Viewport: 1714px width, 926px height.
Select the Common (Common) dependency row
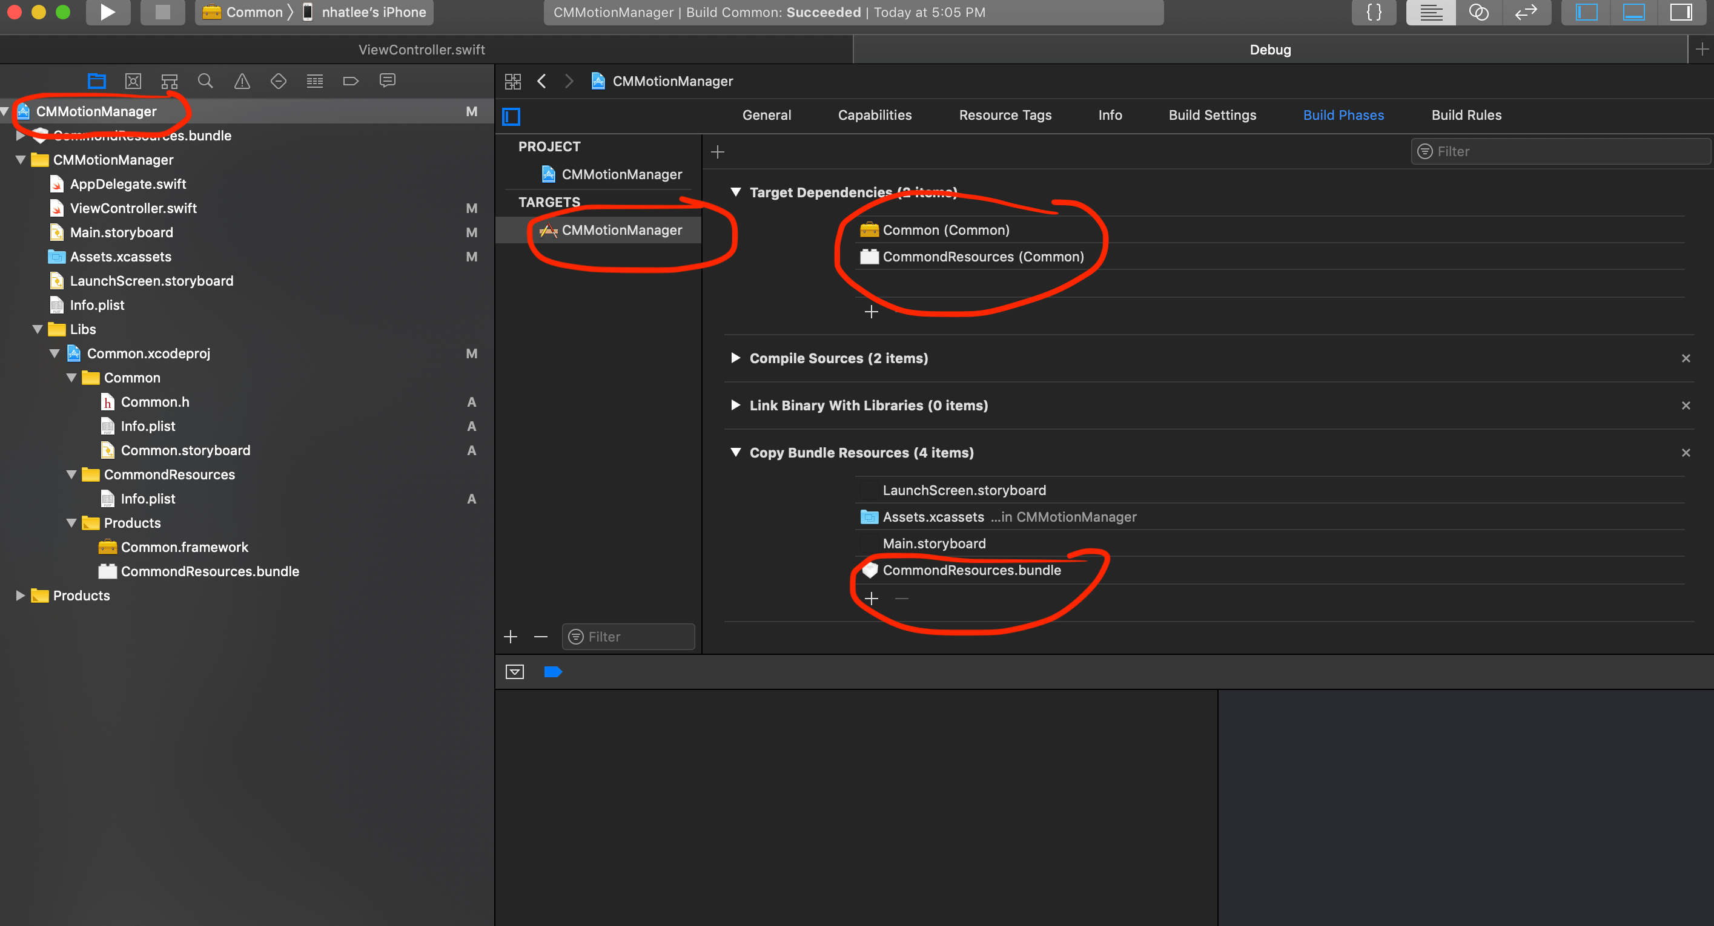(x=1271, y=230)
